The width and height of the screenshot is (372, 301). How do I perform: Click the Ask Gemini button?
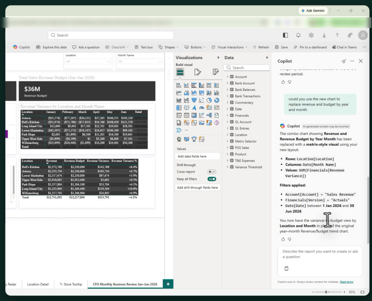tap(313, 11)
